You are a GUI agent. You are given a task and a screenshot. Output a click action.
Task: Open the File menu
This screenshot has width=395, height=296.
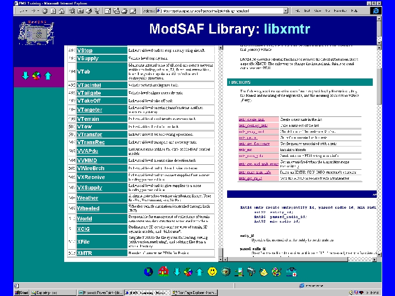(x=298, y=11)
